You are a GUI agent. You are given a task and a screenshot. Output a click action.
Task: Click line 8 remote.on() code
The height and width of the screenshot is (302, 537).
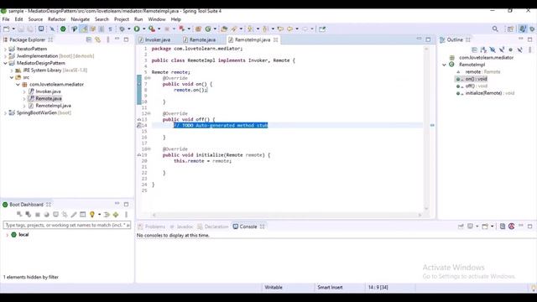(190, 90)
